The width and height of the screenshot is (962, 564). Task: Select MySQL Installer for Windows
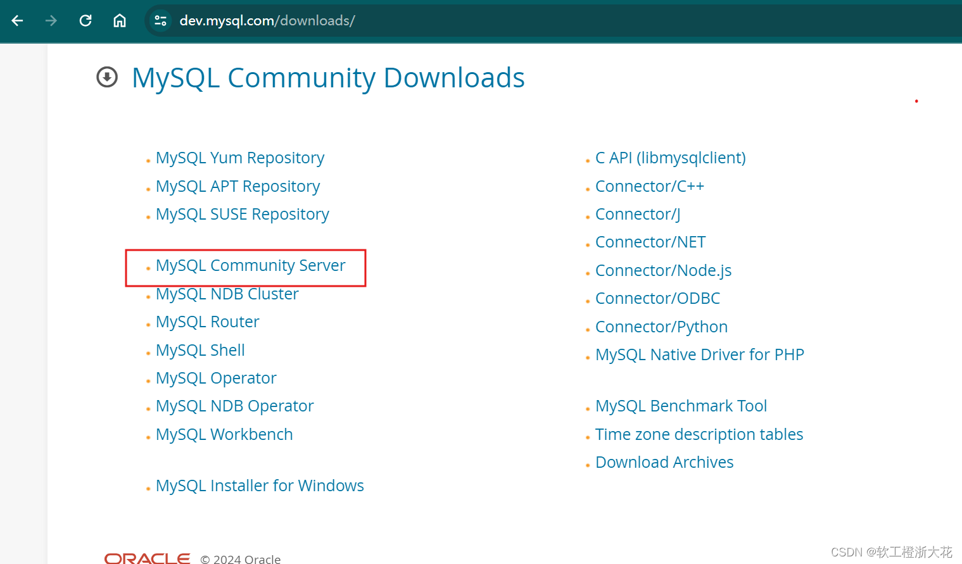tap(260, 486)
